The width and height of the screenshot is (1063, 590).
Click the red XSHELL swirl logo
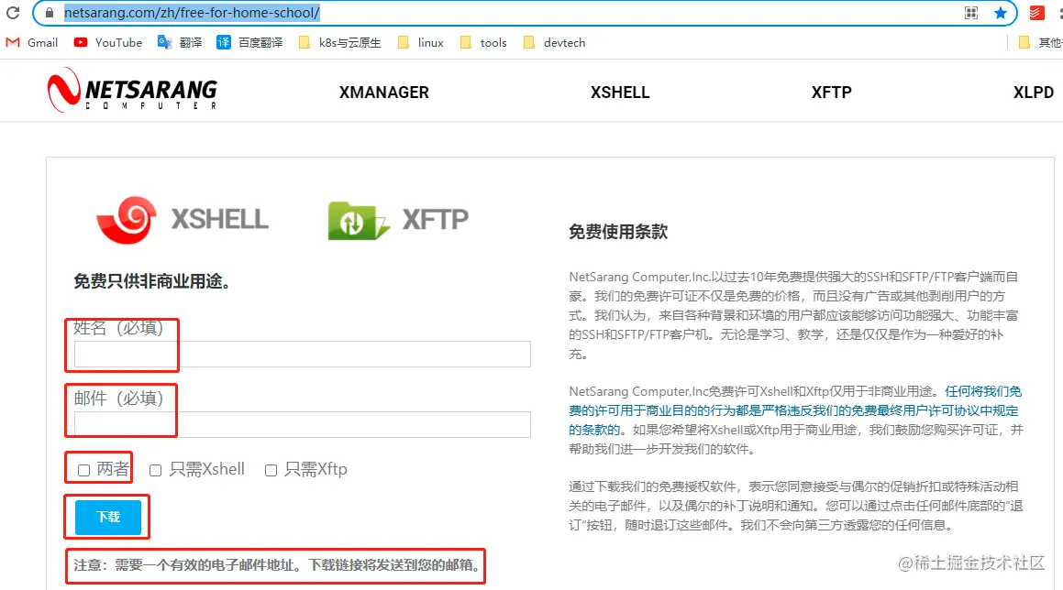pos(127,220)
